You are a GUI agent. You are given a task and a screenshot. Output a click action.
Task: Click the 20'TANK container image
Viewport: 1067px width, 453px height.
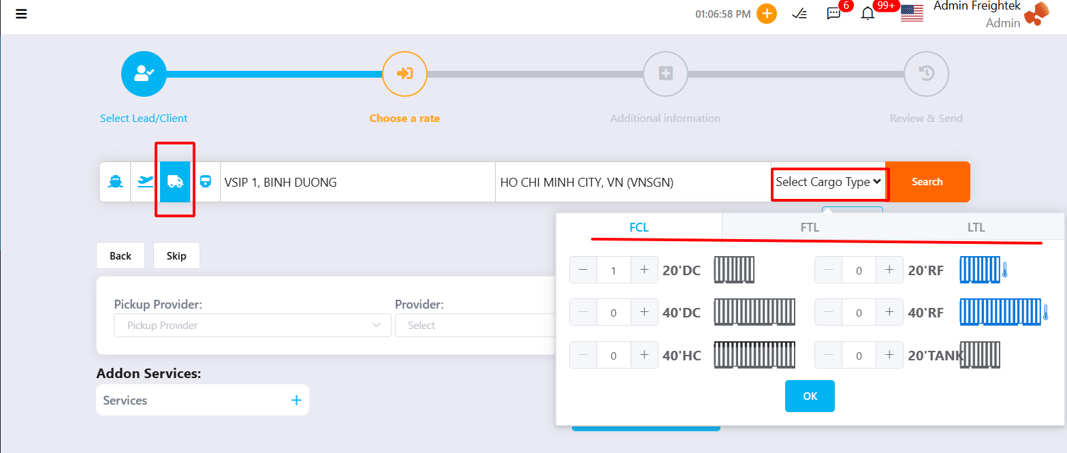(x=980, y=355)
